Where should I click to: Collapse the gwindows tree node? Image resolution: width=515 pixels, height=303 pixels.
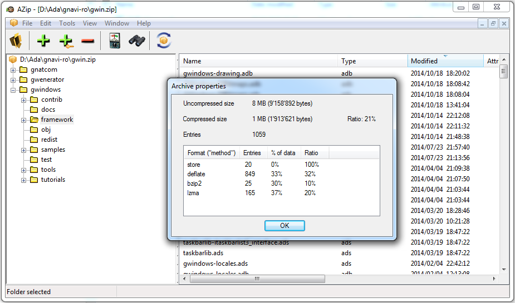pos(13,90)
